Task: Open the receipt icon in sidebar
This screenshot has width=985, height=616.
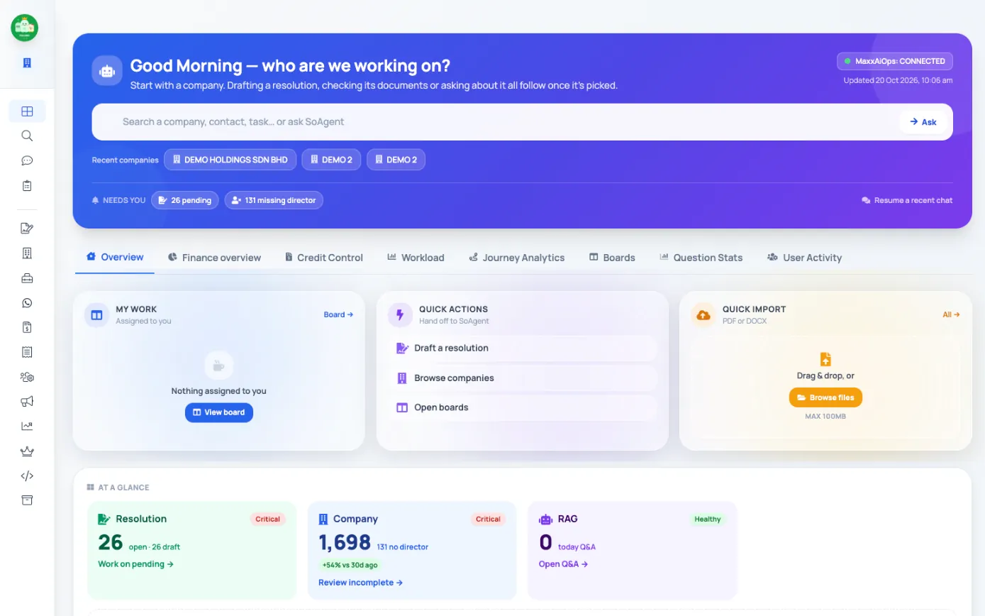Action: coord(27,352)
